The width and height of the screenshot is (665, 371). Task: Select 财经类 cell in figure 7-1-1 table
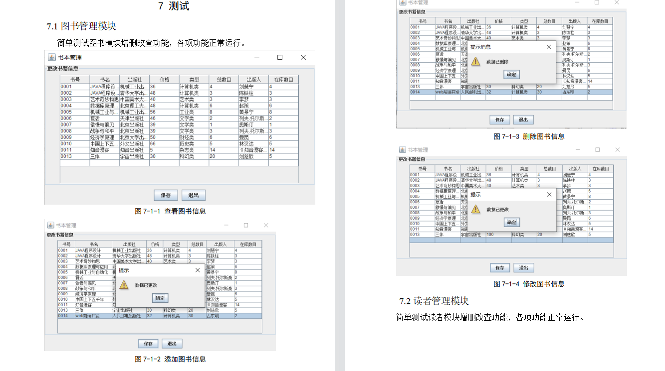click(x=194, y=137)
